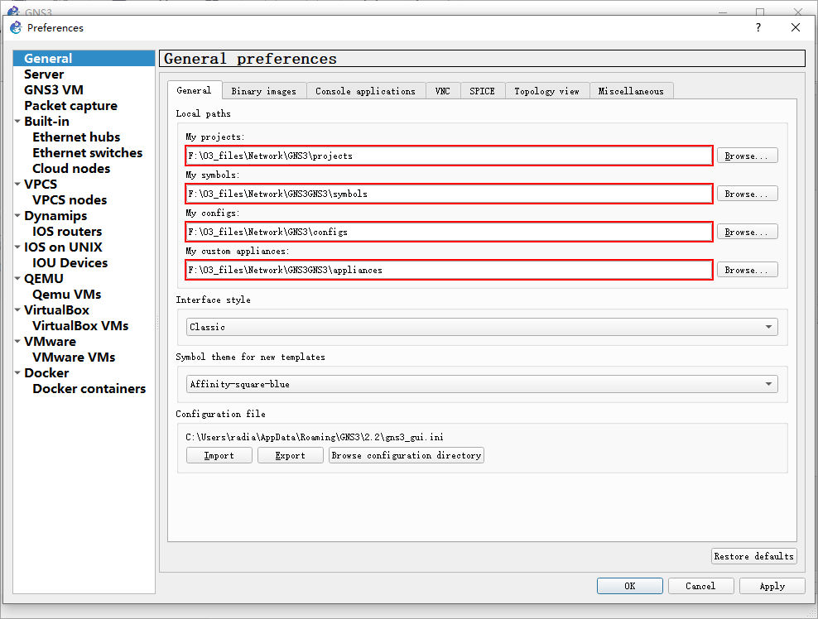Browse for the My symbols folder
The image size is (818, 619).
[x=747, y=194]
